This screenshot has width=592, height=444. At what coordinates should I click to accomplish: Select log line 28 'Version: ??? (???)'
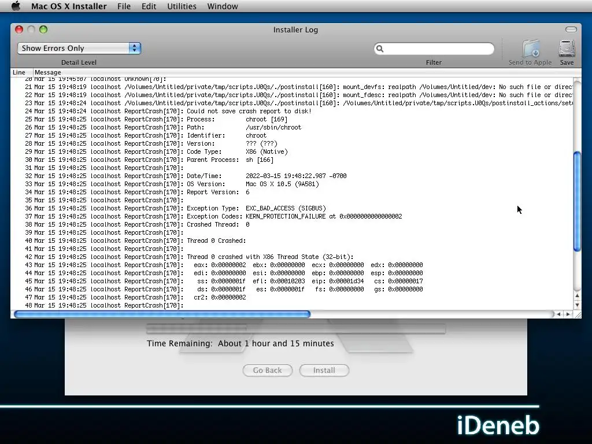292,143
